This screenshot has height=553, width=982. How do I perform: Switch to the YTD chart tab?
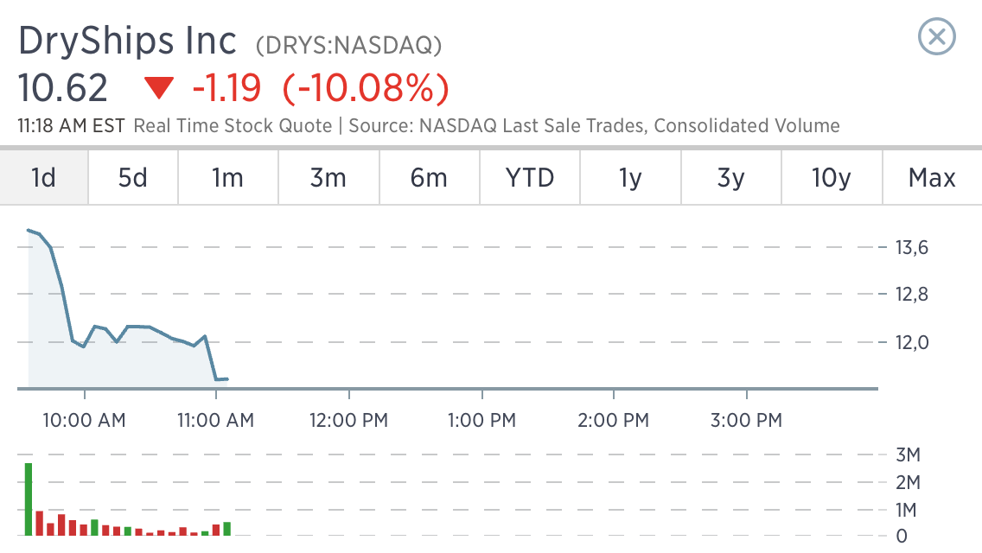(530, 178)
